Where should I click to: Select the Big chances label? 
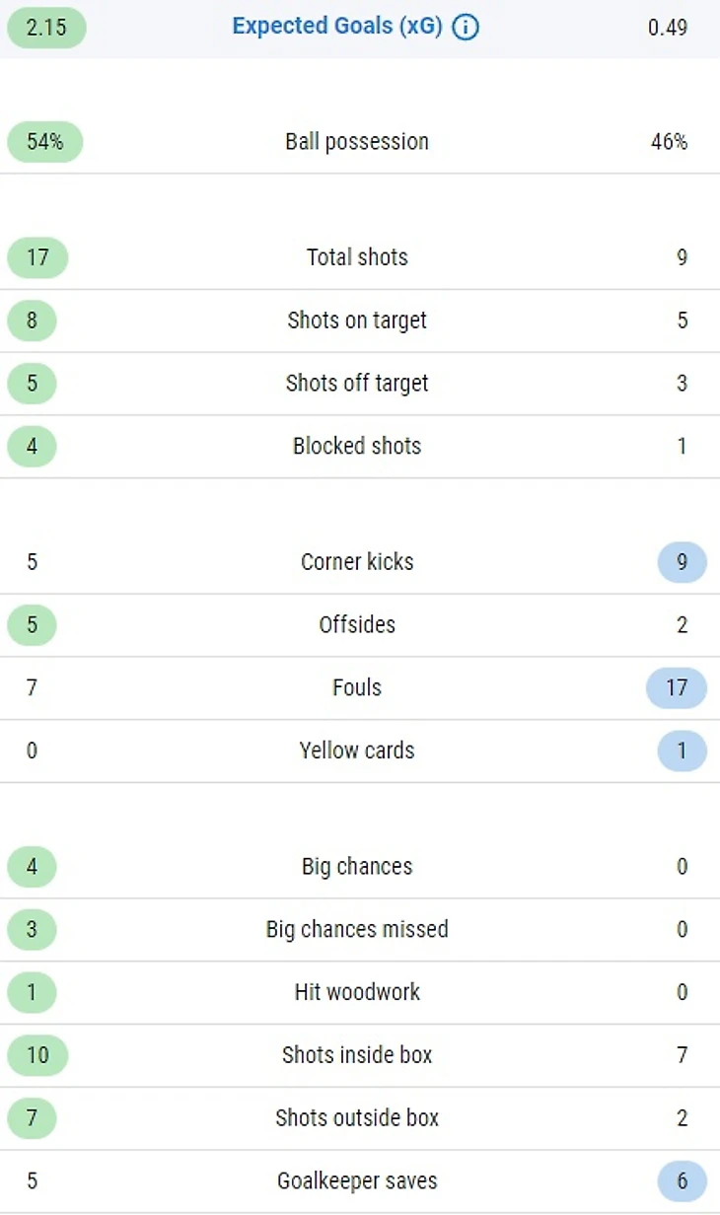click(357, 867)
